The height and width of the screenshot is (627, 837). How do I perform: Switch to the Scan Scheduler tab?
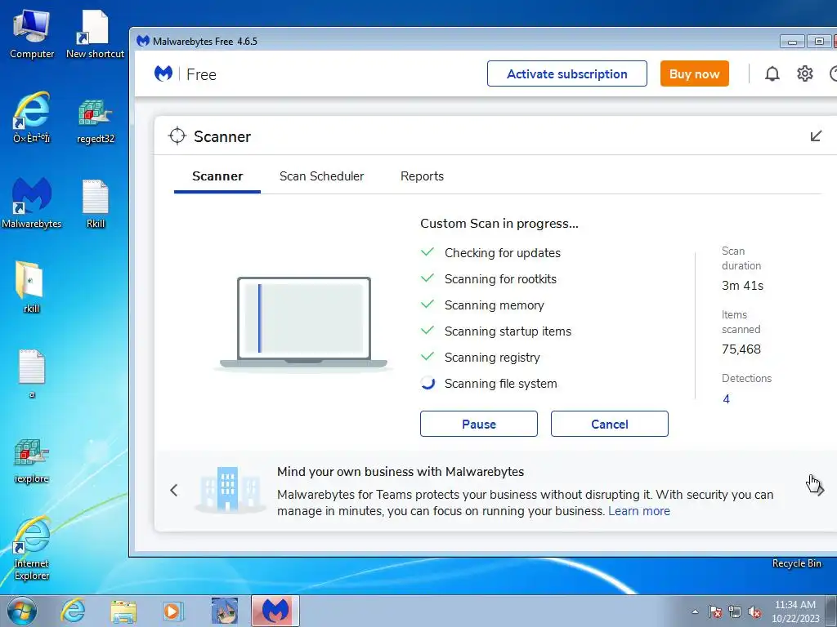pos(321,176)
